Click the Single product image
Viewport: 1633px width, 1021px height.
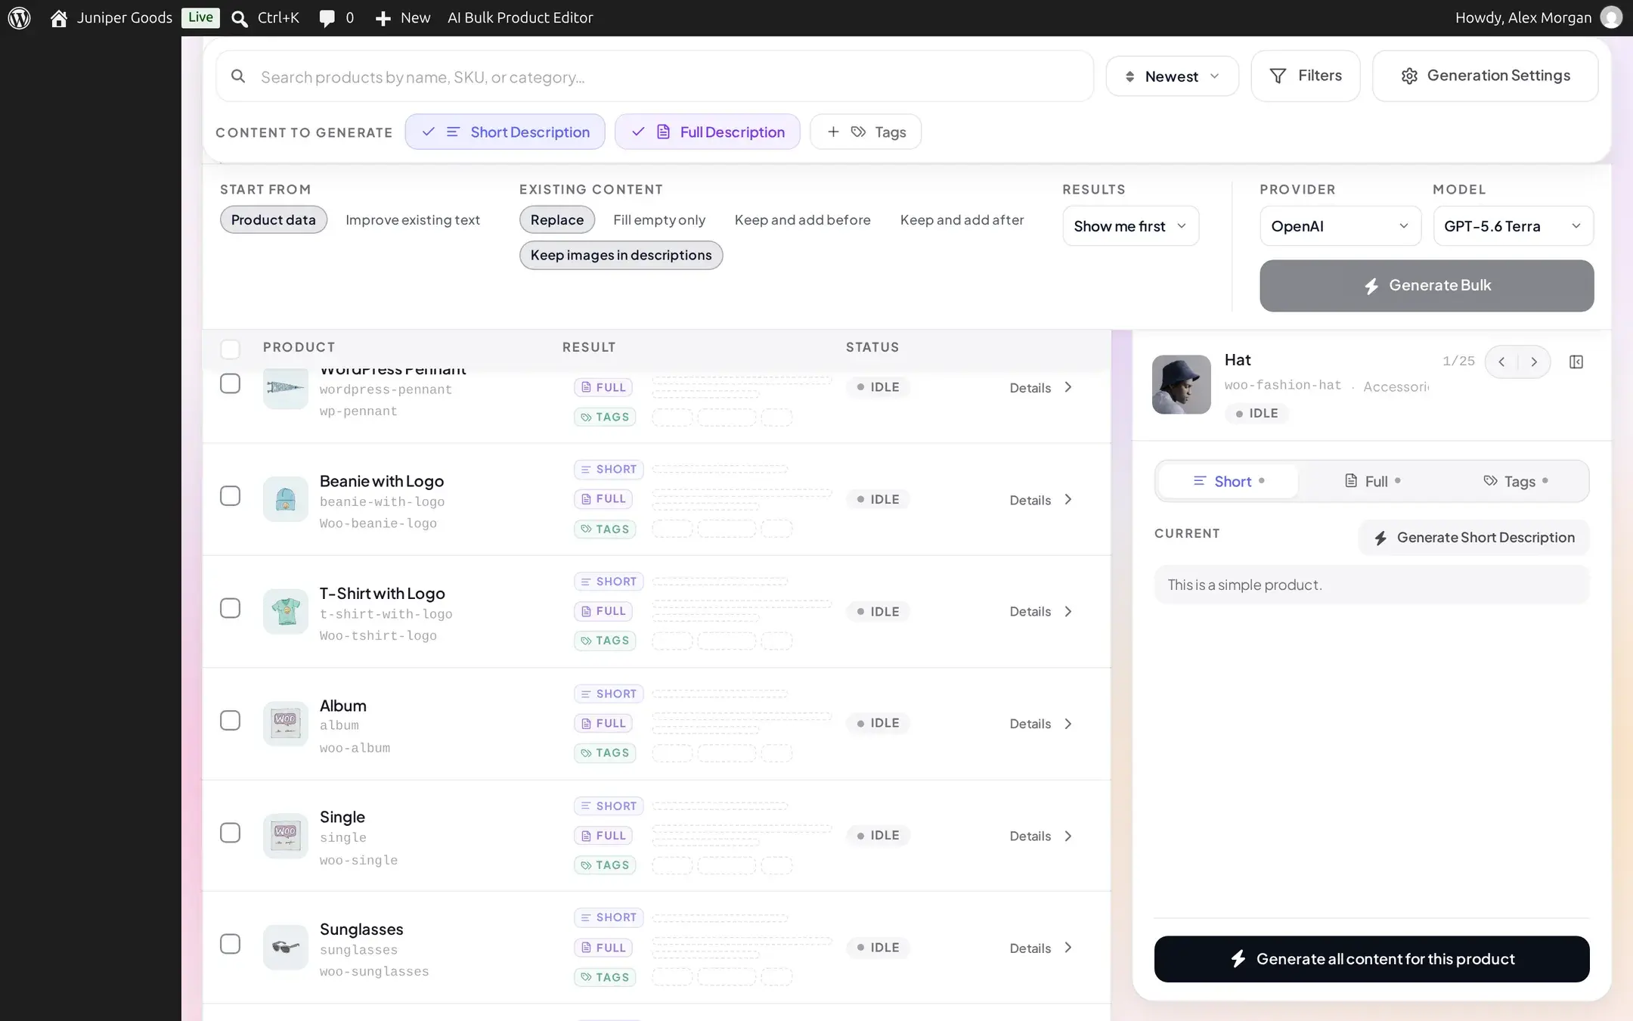point(286,835)
